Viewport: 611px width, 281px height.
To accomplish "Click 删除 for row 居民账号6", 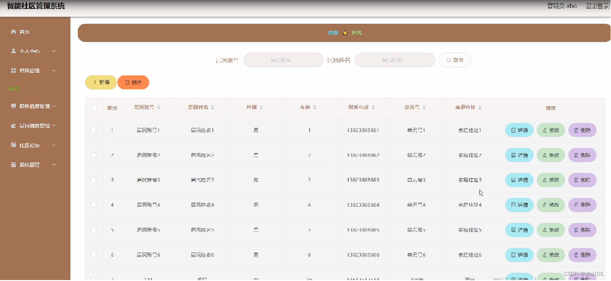I will (582, 255).
